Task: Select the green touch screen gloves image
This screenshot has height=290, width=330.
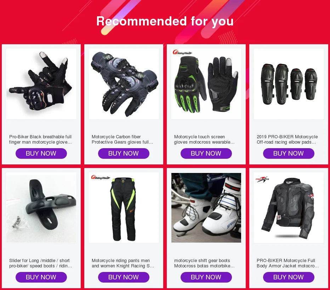Action: coord(206,84)
